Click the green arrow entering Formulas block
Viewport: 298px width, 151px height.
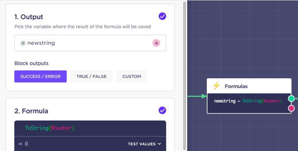click(x=197, y=96)
